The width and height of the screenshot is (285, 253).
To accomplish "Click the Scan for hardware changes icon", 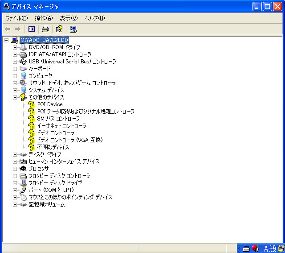I will 73,29.
